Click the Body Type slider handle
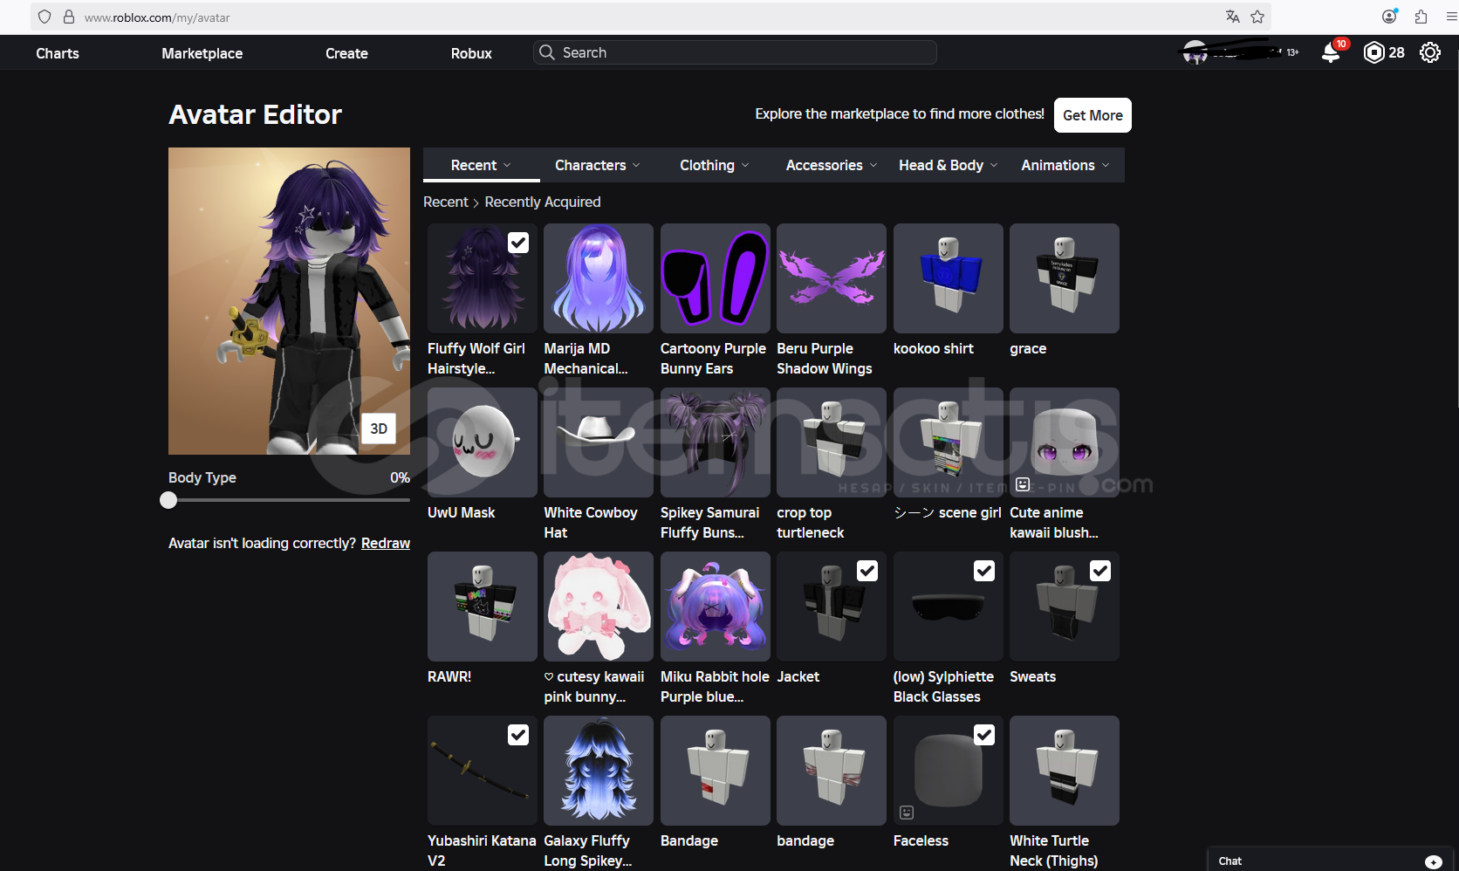Viewport: 1459px width, 871px height. pos(168,500)
